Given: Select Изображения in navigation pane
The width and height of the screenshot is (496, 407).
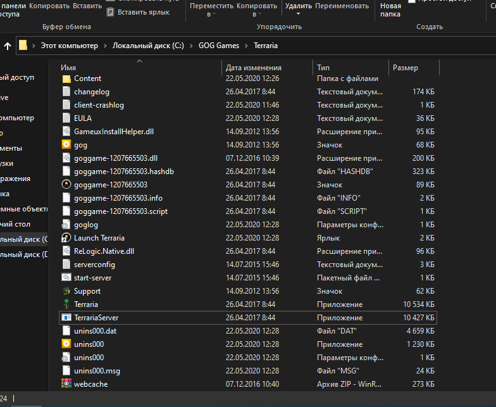Looking at the screenshot, I should (x=15, y=178).
